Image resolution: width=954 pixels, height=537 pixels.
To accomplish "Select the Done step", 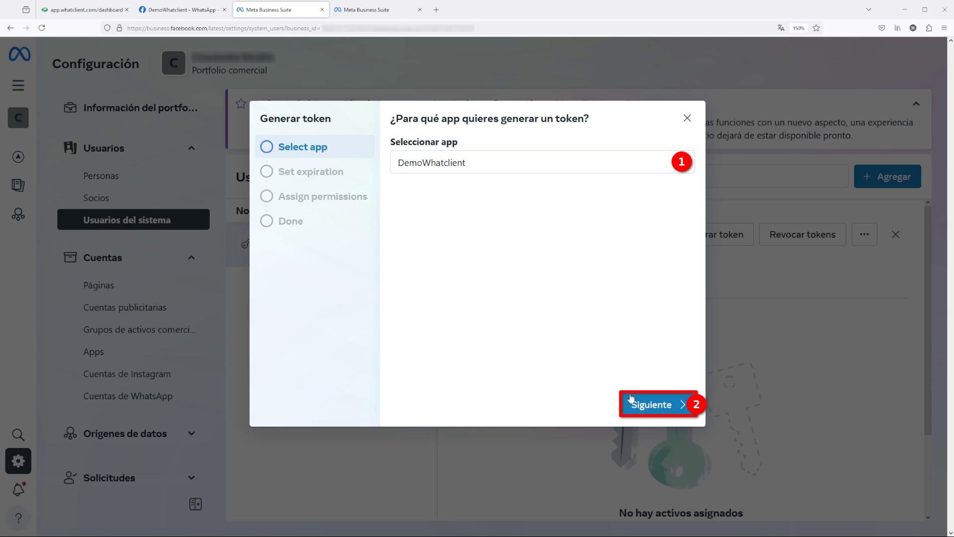I will point(281,221).
